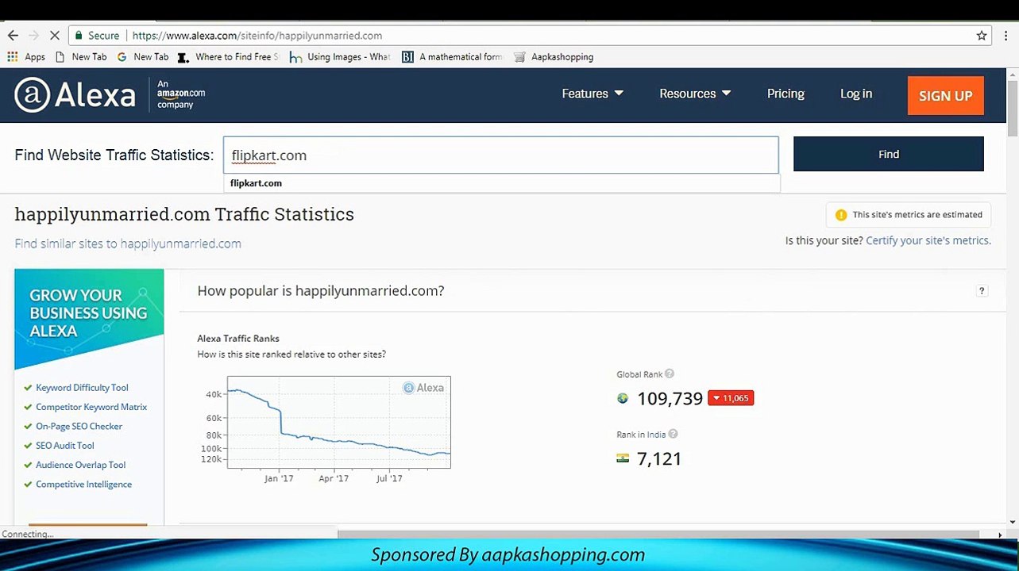Stop page loading with the X icon
This screenshot has width=1019, height=571.
[54, 36]
